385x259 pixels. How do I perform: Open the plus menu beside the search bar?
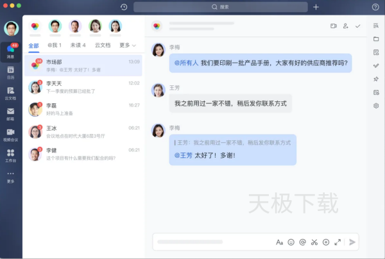(316, 7)
